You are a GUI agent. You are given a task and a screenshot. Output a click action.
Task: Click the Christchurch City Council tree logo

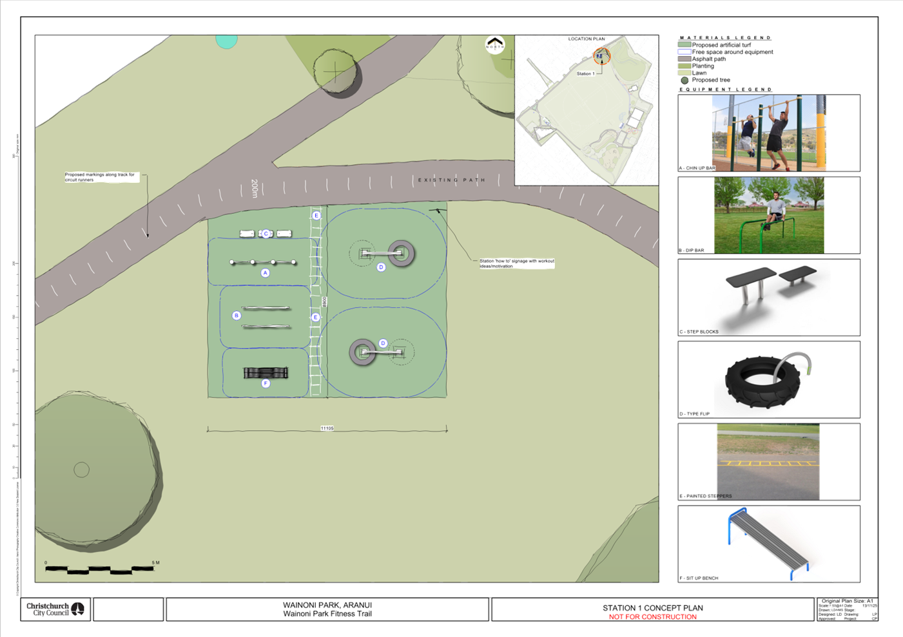[x=77, y=609]
